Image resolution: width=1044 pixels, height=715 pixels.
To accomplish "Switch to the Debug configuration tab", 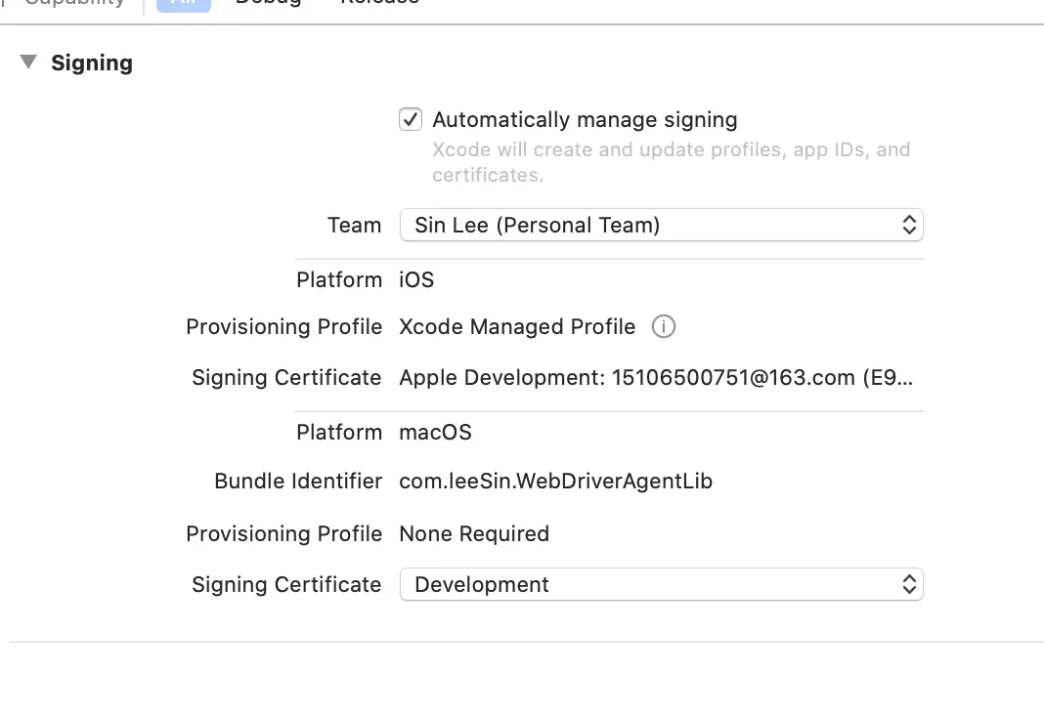I will 268,3.
